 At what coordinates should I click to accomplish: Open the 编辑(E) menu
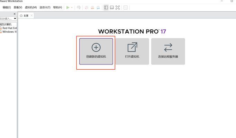coord(7,7)
